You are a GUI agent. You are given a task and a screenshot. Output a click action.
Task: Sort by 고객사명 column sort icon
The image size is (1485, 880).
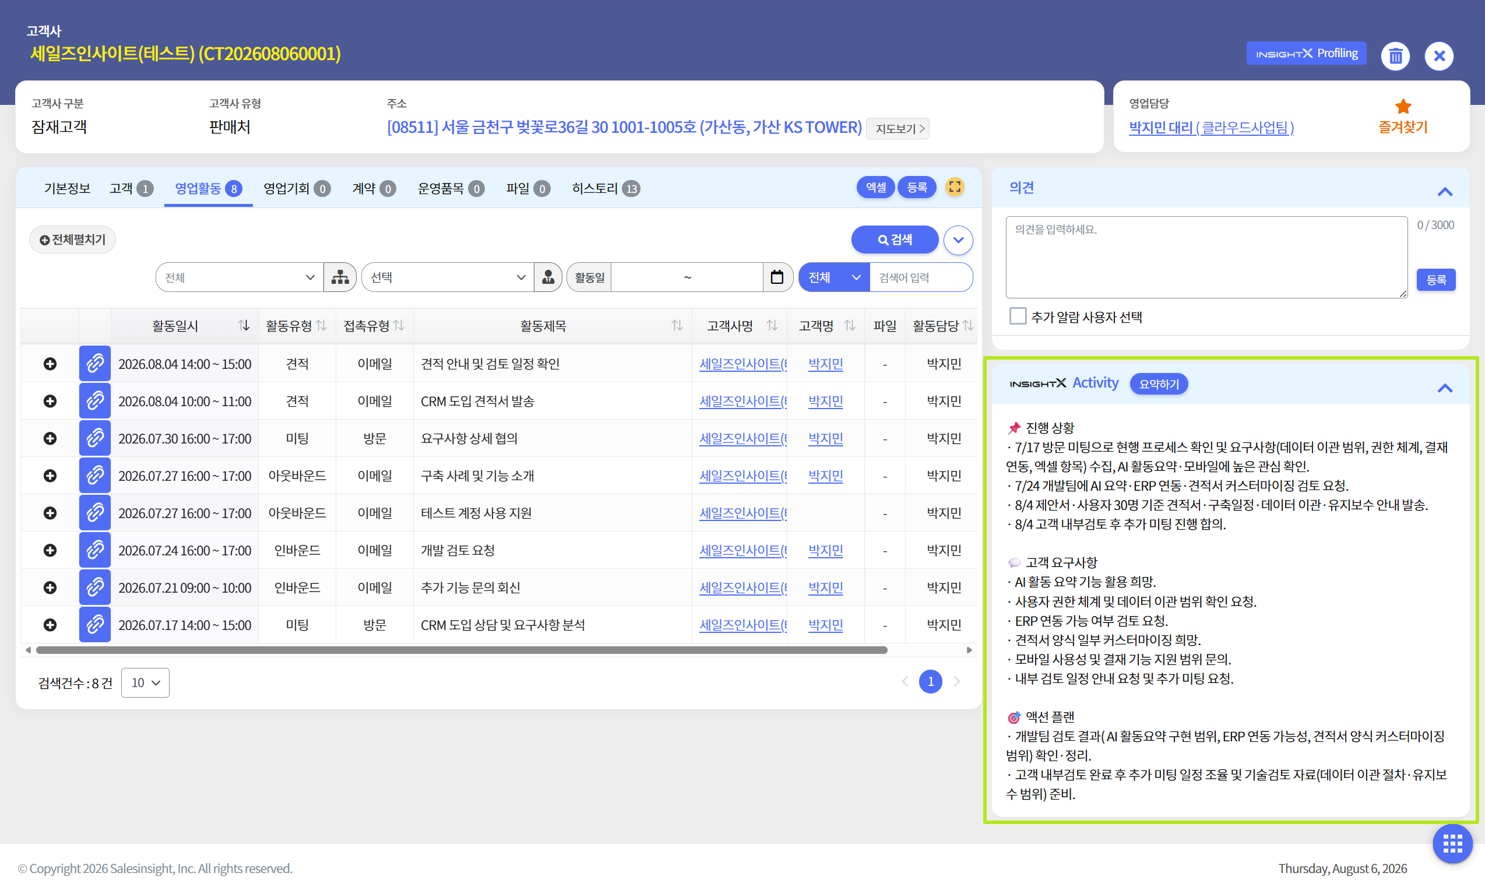772,325
